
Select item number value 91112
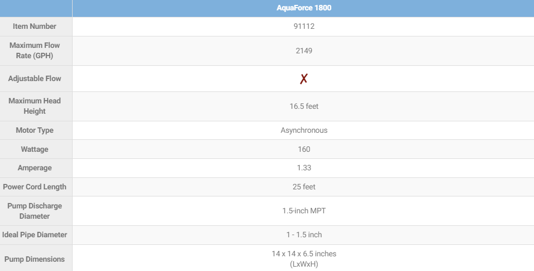304,26
